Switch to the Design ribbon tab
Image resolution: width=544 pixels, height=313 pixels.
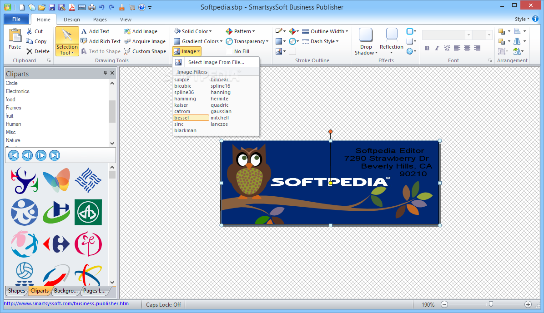point(72,20)
